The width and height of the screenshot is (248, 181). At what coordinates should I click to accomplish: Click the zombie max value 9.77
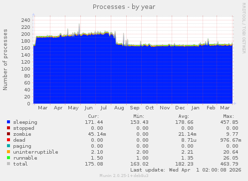point(232,134)
